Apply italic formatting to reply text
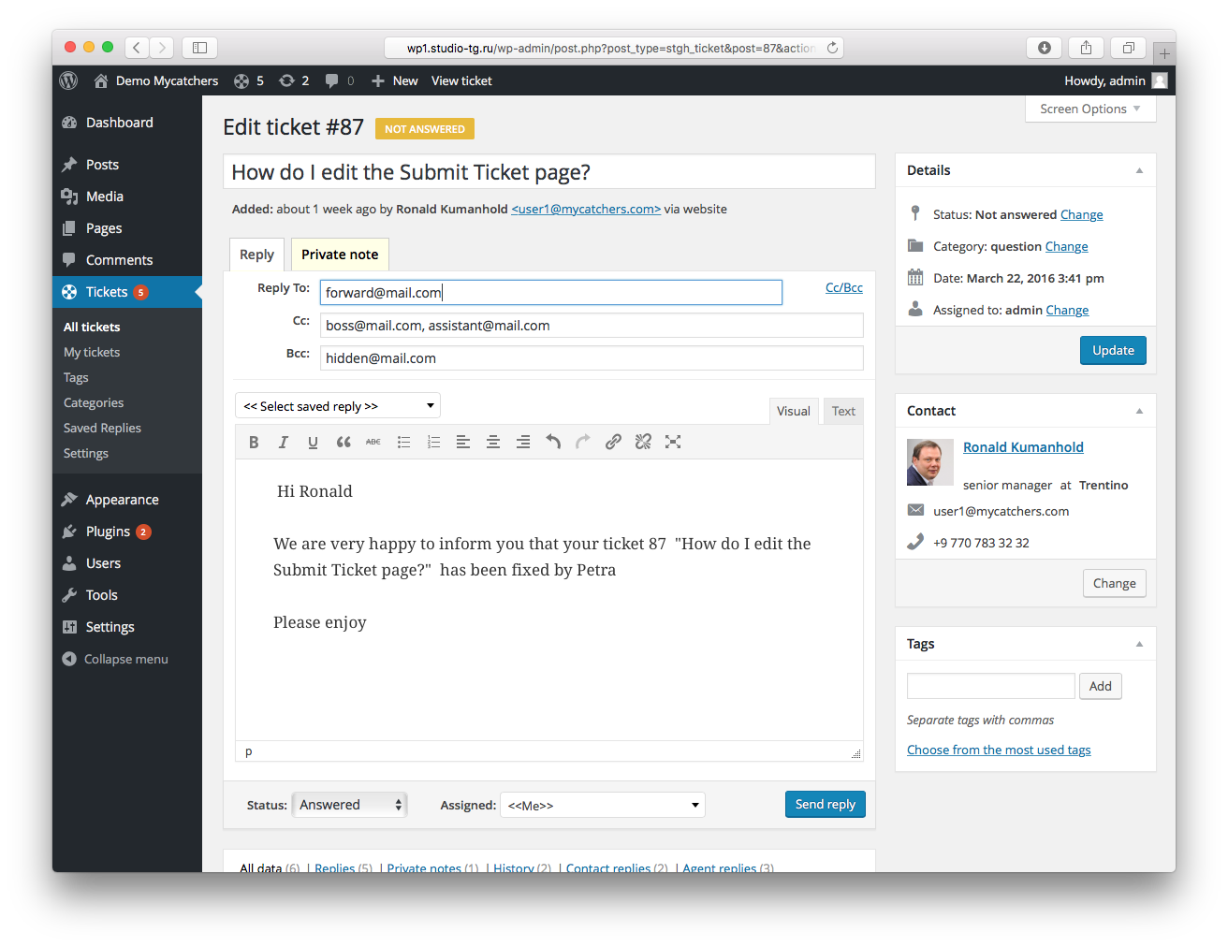The height and width of the screenshot is (947, 1228). click(283, 443)
